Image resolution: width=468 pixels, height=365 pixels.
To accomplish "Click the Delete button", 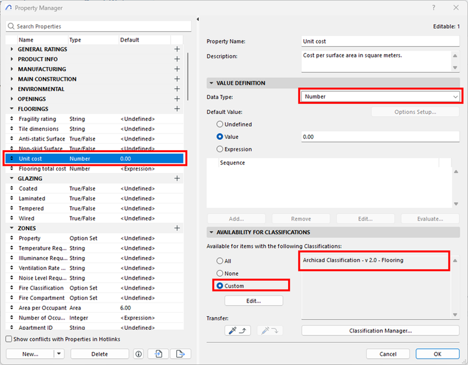I will click(99, 354).
